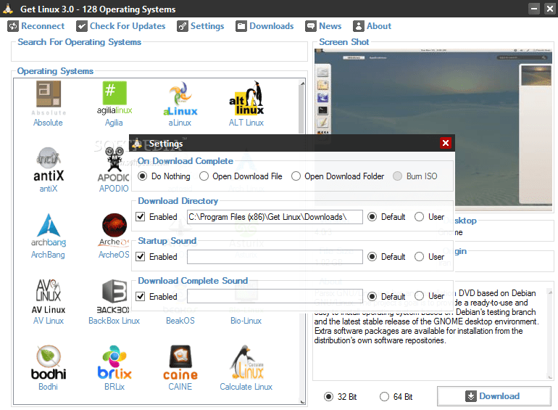558x410 pixels.
Task: Click the Check For Updates checkmark icon
Action: click(81, 26)
